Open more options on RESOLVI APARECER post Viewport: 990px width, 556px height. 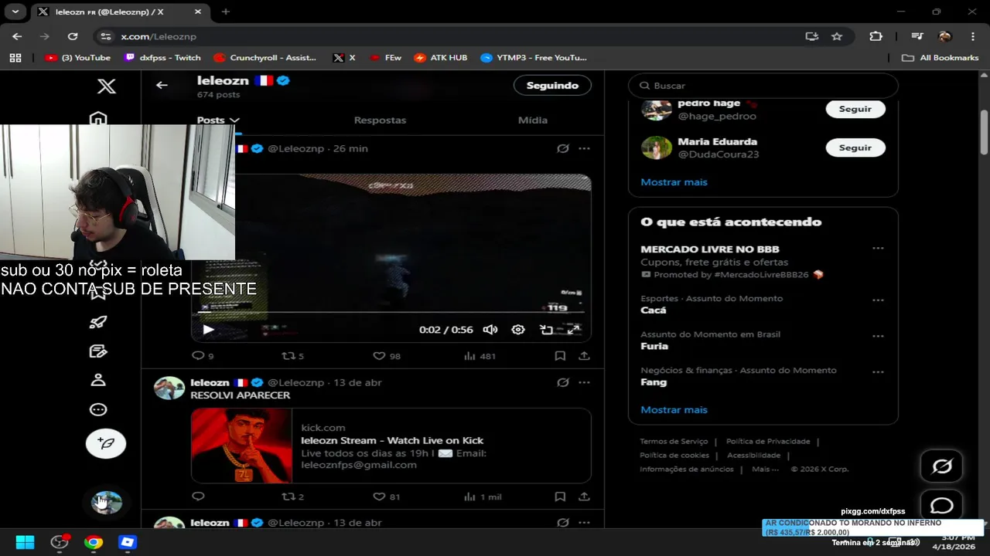pyautogui.click(x=585, y=382)
